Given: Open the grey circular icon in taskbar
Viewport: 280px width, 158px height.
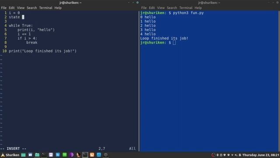Looking at the screenshot, I should [106, 155].
